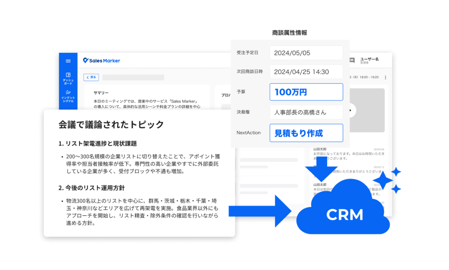Click the 決裁権 field with 人事部長の高橋さん
Image resolution: width=449 pixels, height=270 pixels.
point(306,112)
